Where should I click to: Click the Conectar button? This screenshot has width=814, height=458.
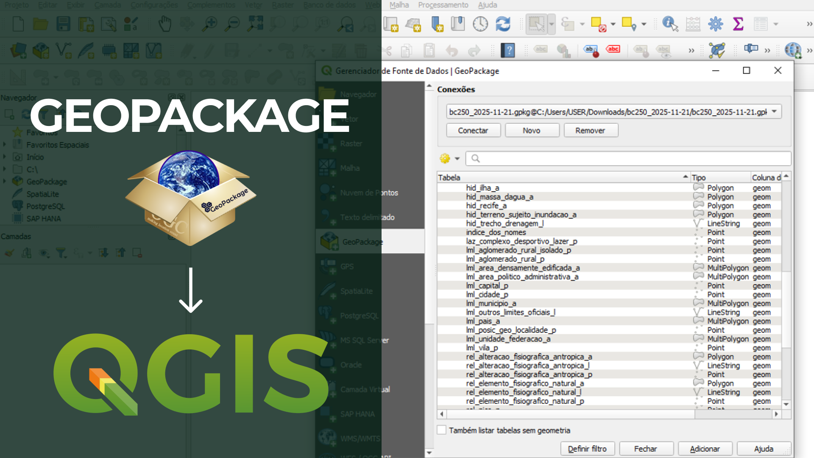[473, 130]
